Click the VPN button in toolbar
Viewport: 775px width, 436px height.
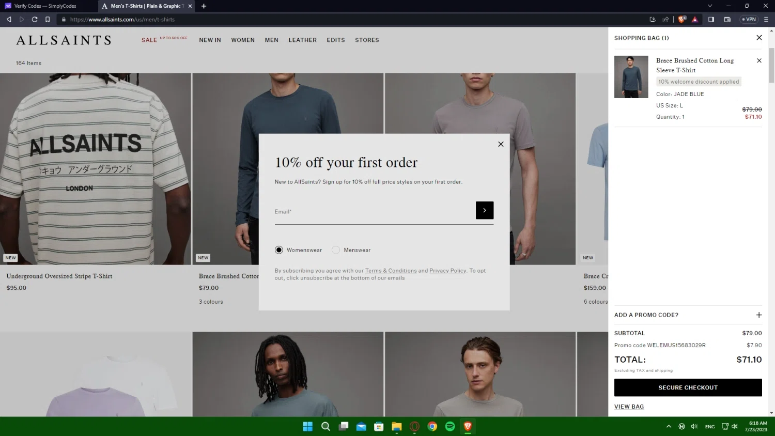(749, 19)
